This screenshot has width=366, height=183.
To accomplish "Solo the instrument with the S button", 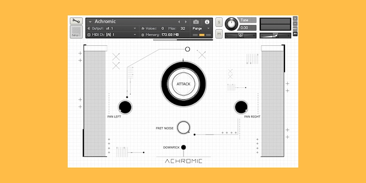I will click(x=219, y=22).
